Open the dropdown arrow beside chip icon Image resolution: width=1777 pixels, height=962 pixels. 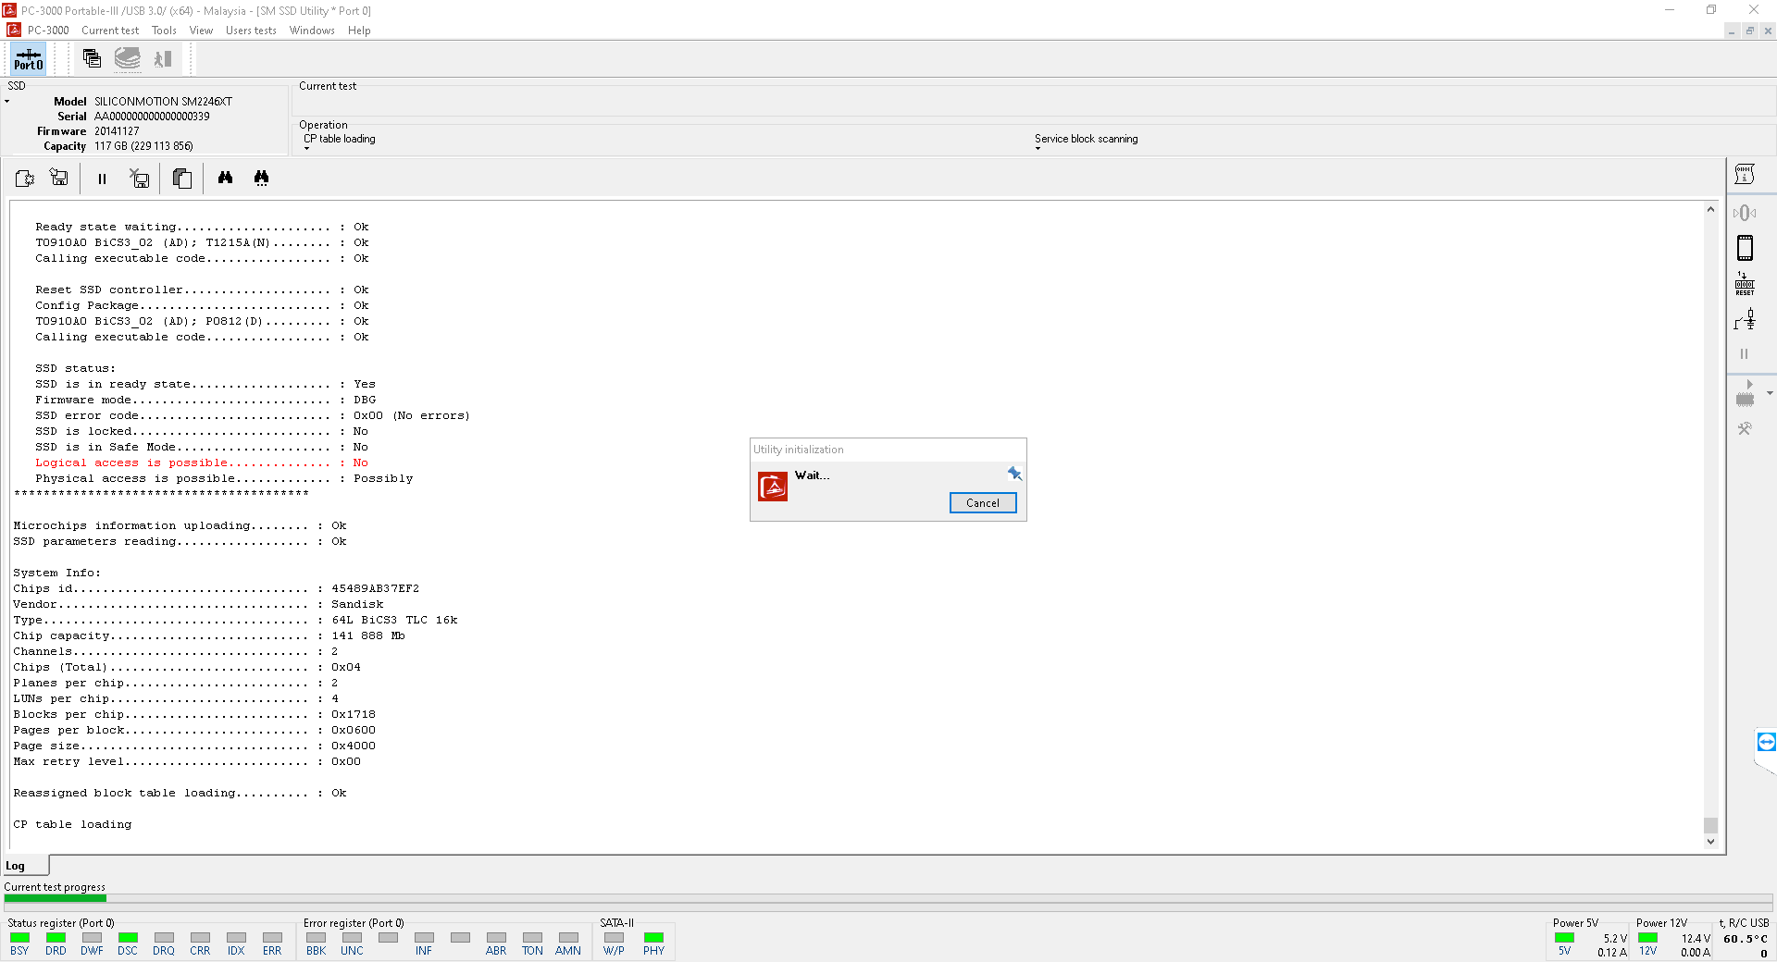point(1770,393)
